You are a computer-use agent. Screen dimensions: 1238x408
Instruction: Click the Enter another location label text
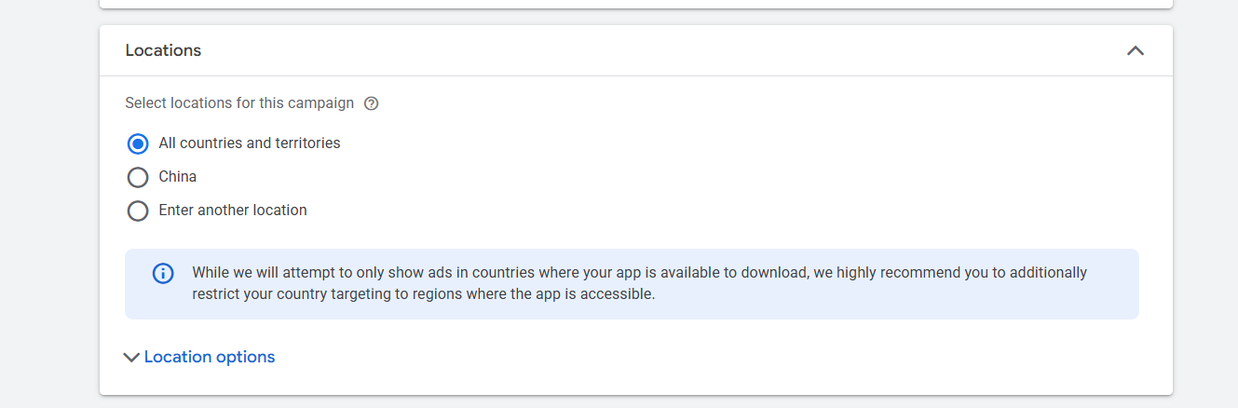(x=233, y=211)
